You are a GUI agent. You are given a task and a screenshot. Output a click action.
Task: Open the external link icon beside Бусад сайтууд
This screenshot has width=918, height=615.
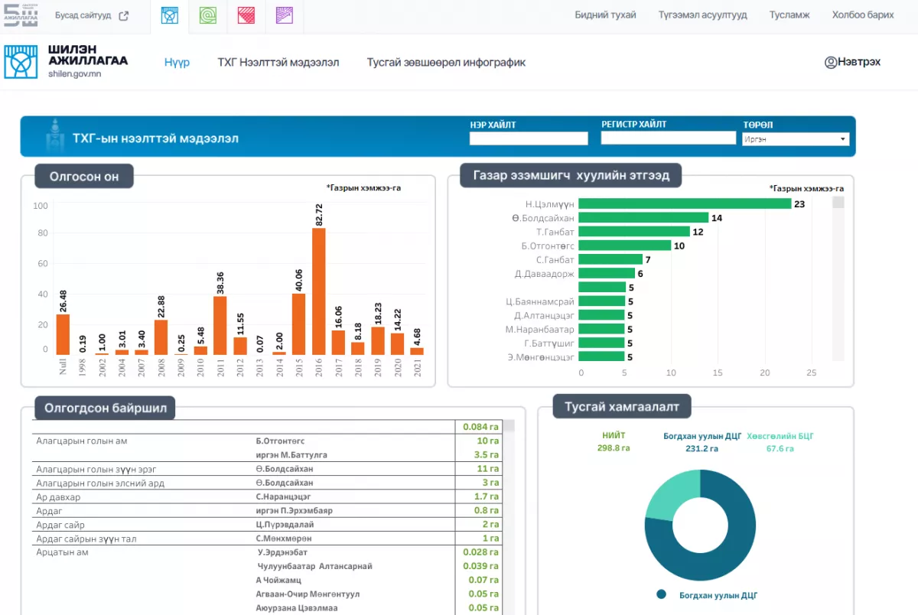(x=124, y=15)
